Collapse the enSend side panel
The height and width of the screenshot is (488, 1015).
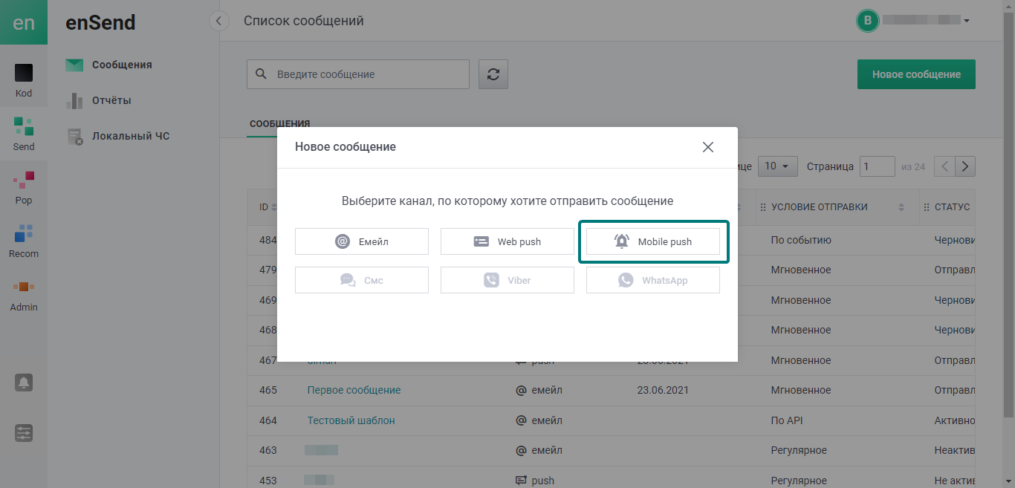point(218,21)
